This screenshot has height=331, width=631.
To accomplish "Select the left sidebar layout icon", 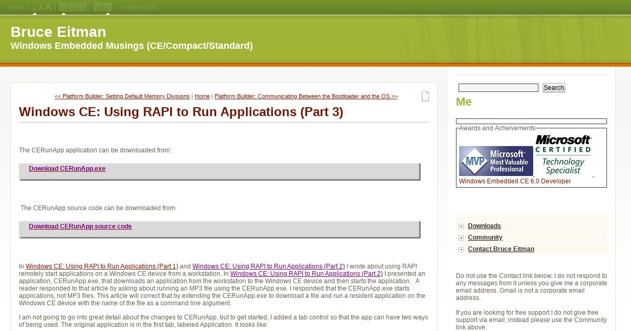I will (x=98, y=7).
